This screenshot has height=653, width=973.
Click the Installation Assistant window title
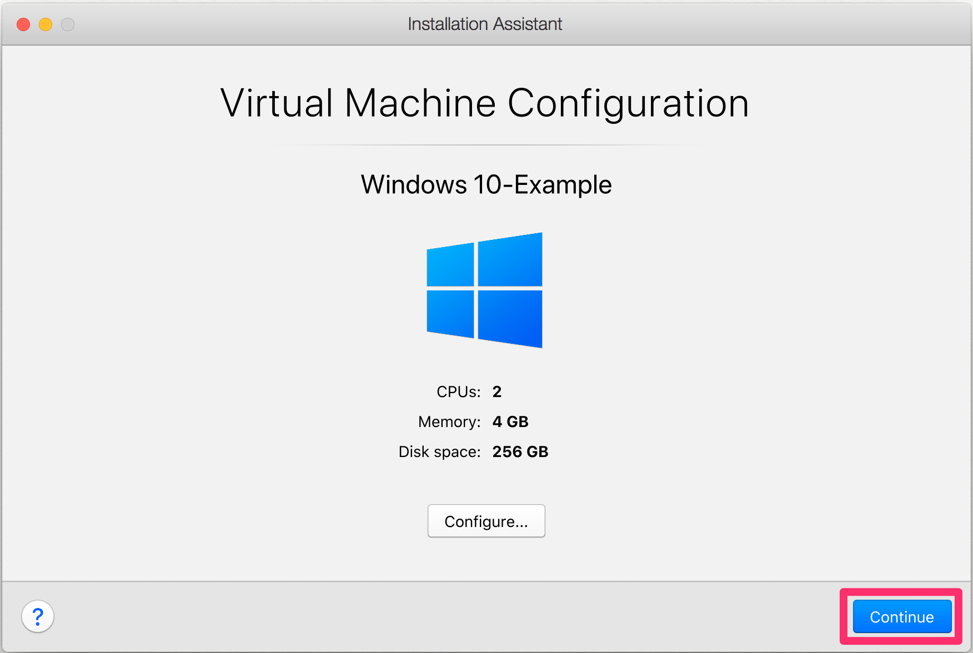click(x=485, y=24)
